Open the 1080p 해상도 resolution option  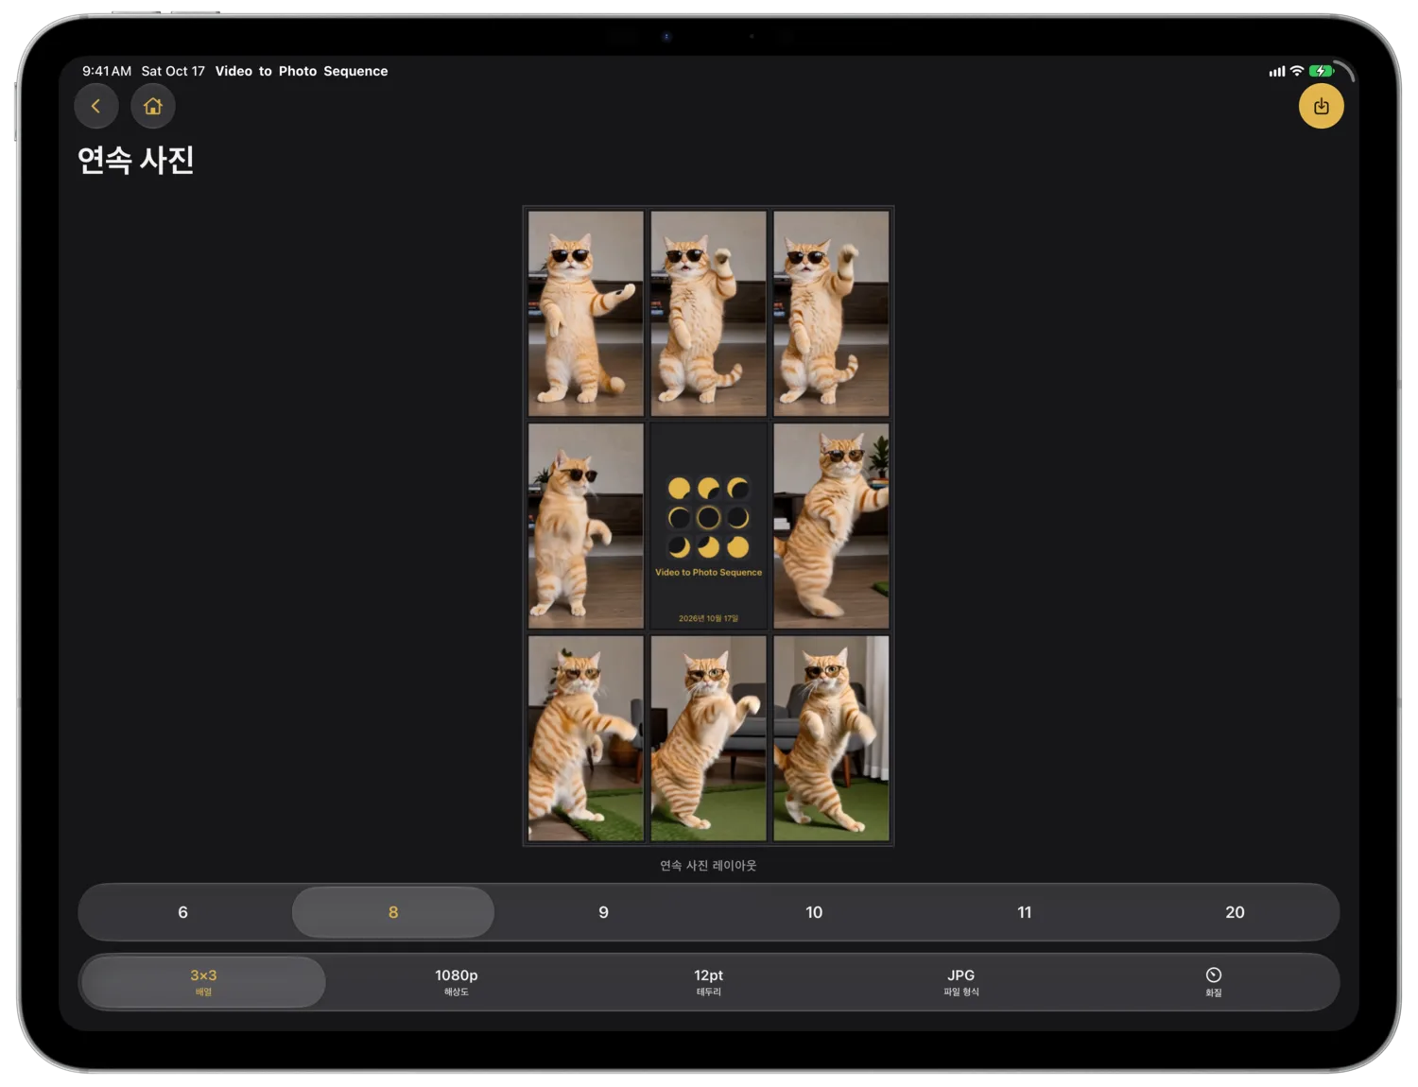457,982
